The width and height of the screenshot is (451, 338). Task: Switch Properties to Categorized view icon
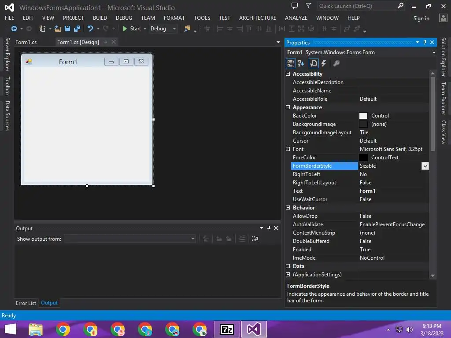(291, 63)
